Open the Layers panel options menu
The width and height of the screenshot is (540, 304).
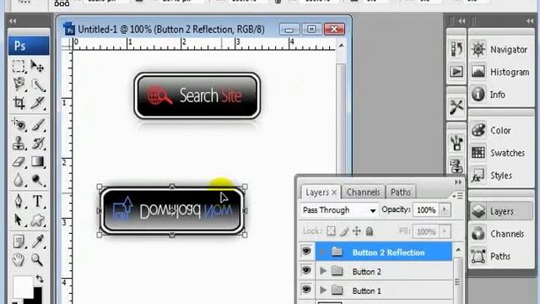[458, 195]
